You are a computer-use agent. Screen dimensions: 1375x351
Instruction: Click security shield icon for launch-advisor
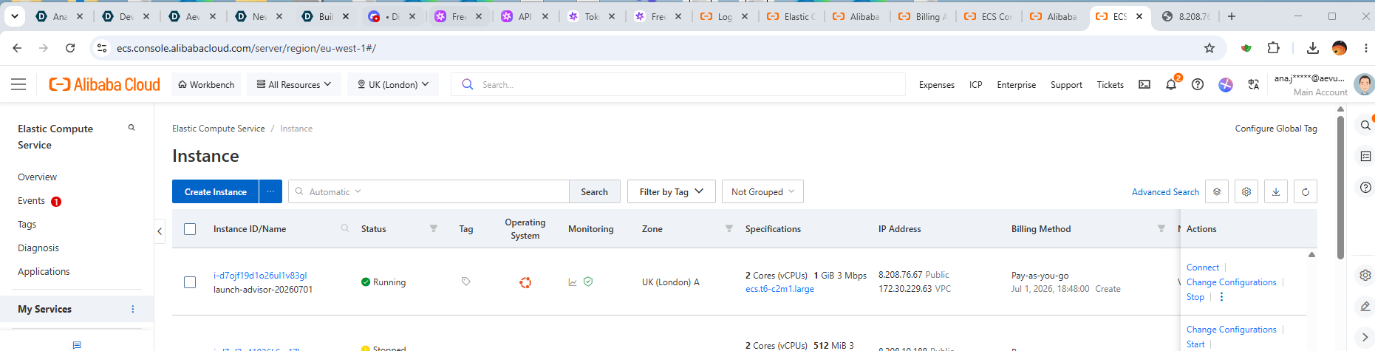588,282
